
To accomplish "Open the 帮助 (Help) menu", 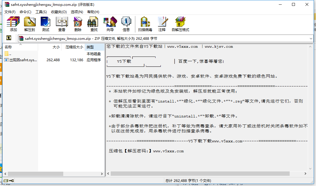I will (93, 12).
